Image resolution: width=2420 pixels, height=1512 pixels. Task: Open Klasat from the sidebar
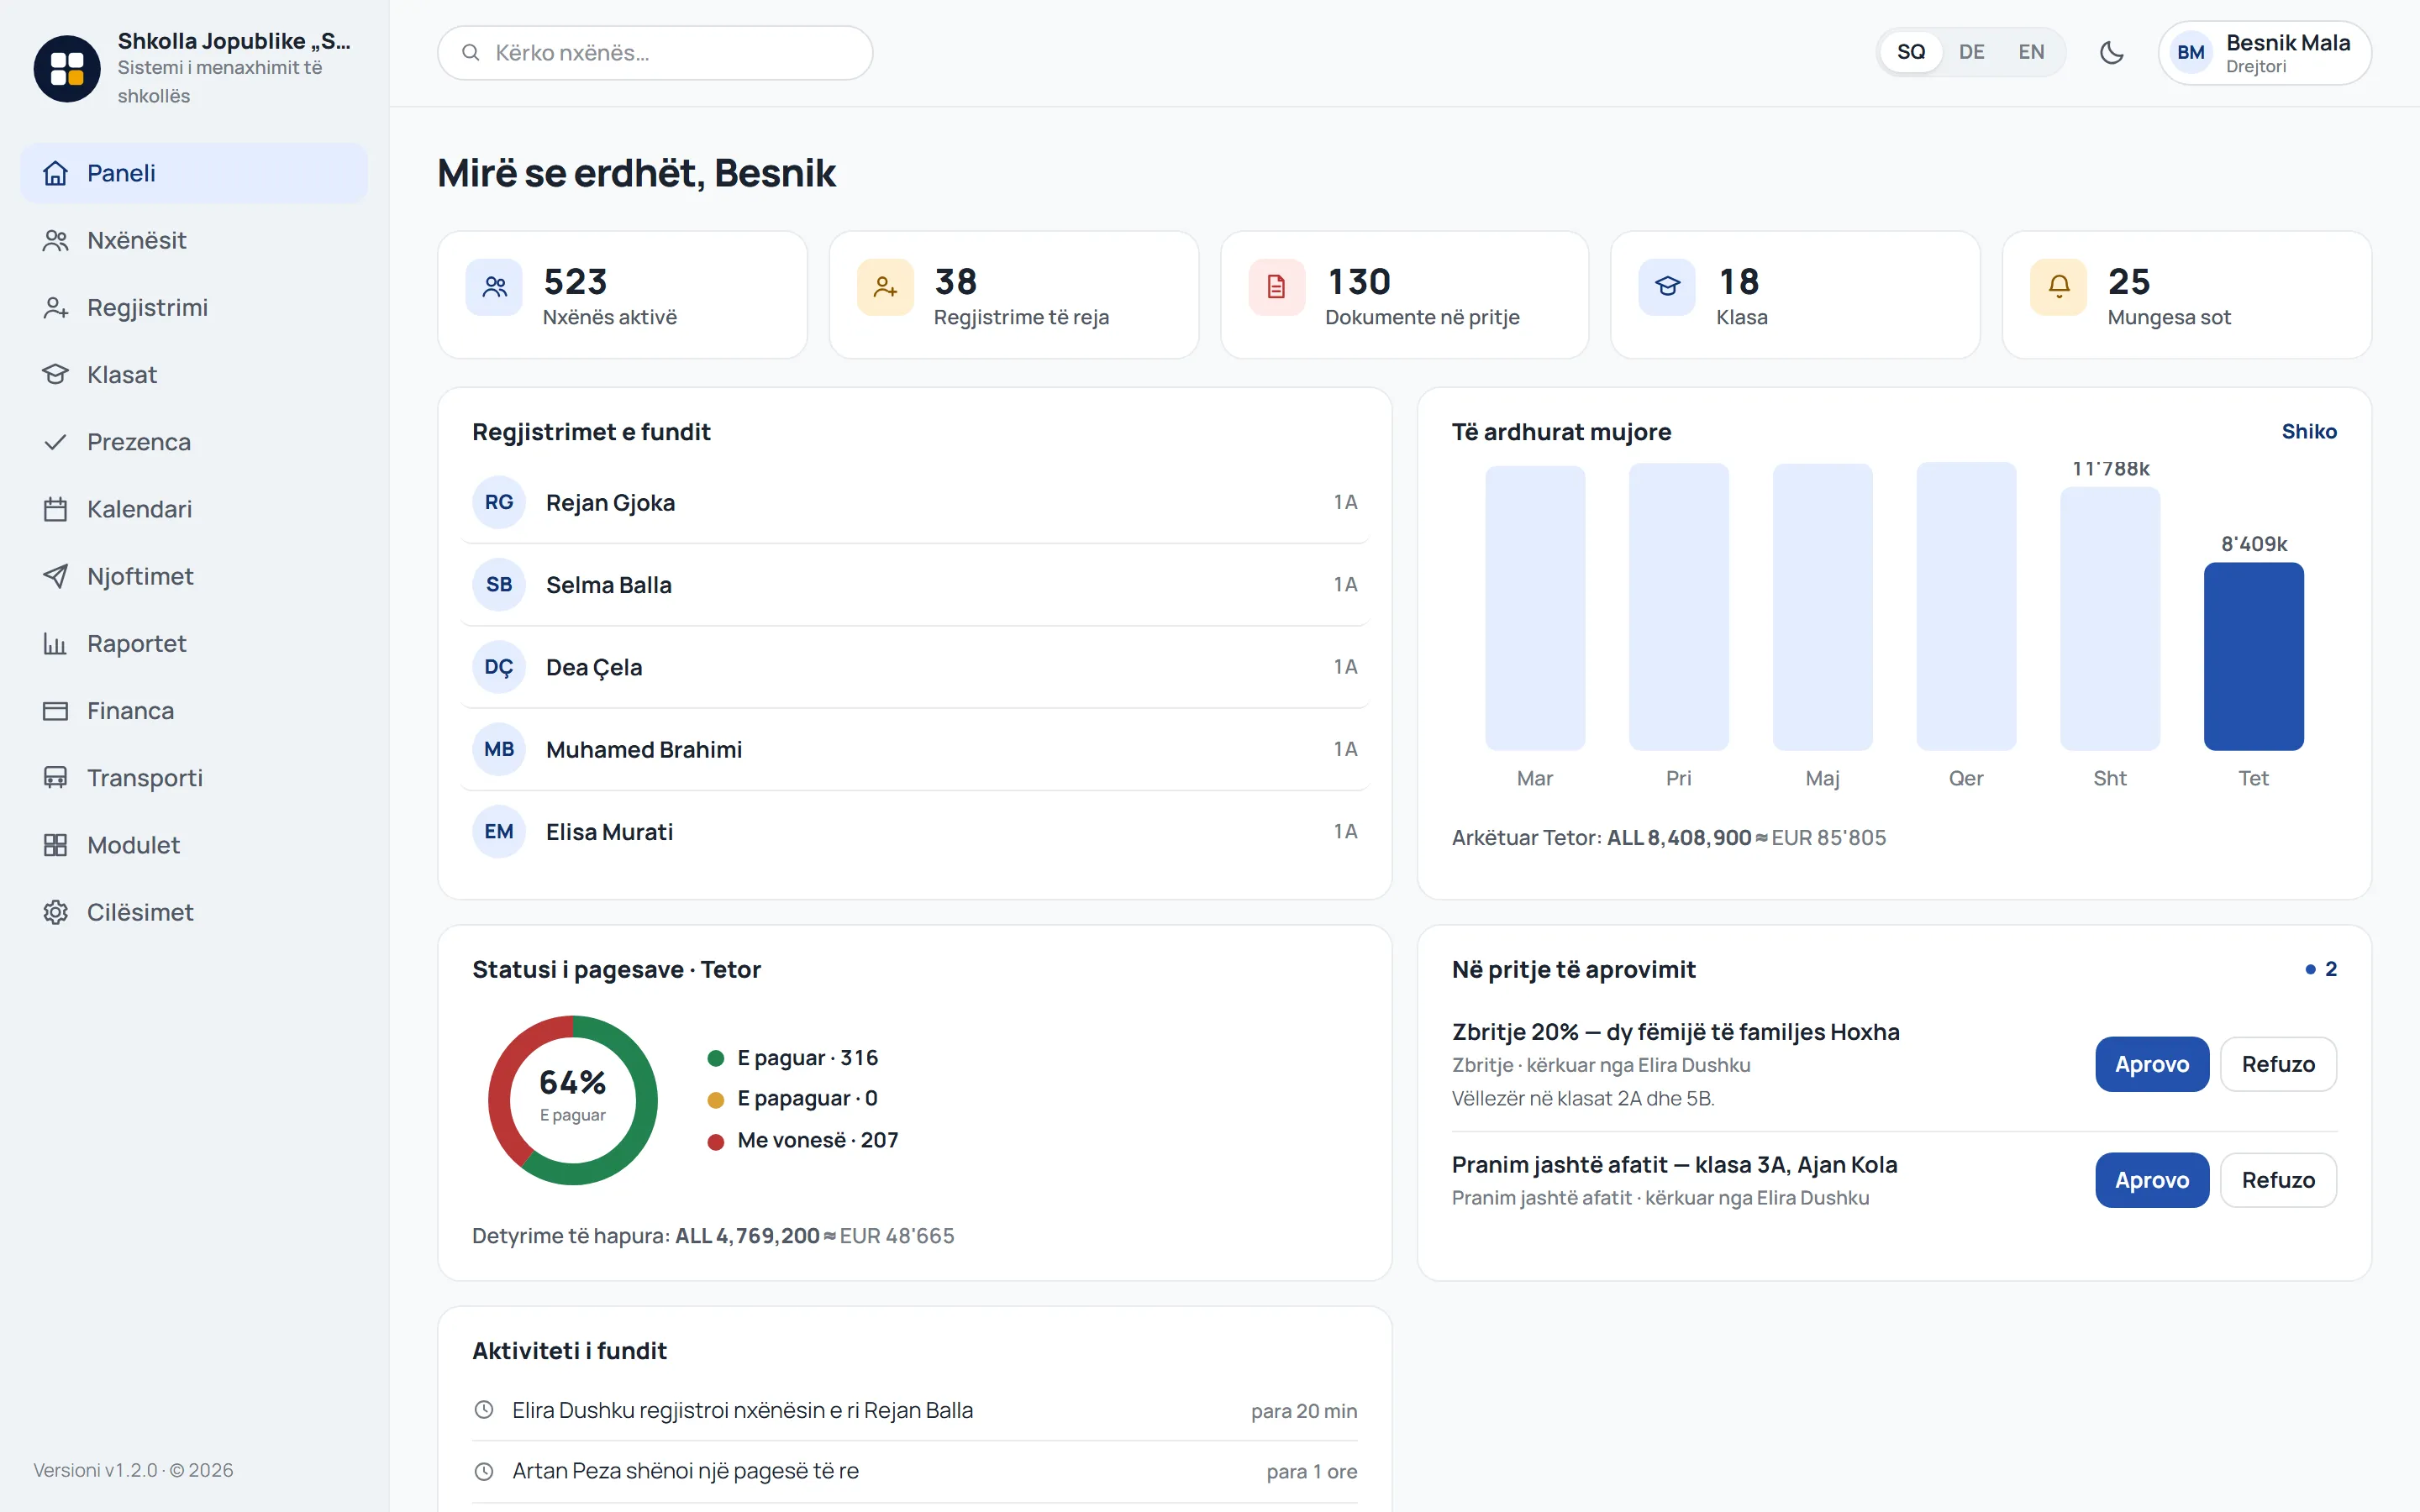pyautogui.click(x=194, y=374)
